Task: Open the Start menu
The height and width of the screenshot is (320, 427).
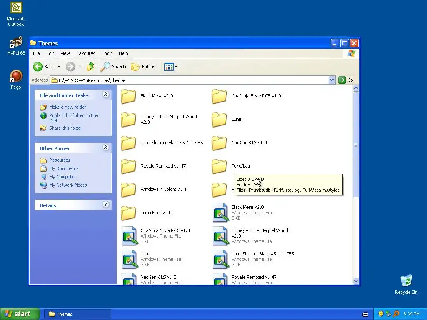Action: coord(20,314)
